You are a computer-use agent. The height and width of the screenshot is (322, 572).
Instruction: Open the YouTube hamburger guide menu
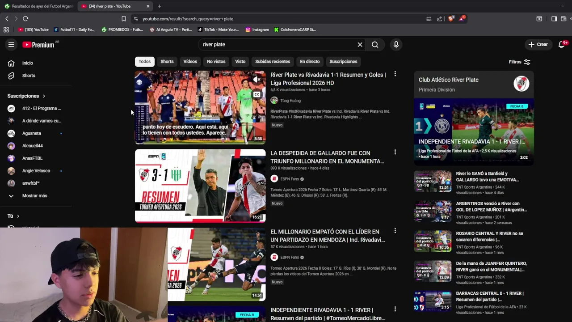(11, 44)
